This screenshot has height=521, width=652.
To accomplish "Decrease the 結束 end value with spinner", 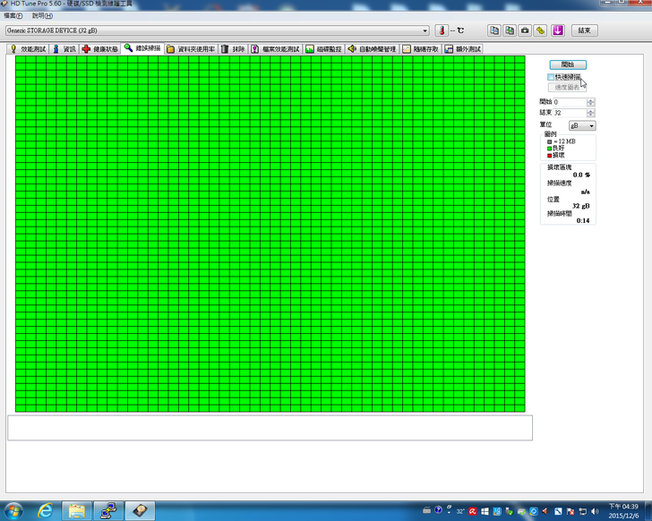I will click(590, 115).
